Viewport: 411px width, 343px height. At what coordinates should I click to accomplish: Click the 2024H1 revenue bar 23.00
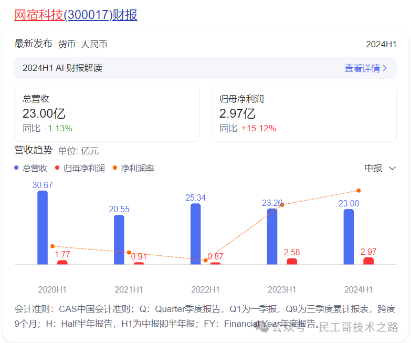[349, 236]
